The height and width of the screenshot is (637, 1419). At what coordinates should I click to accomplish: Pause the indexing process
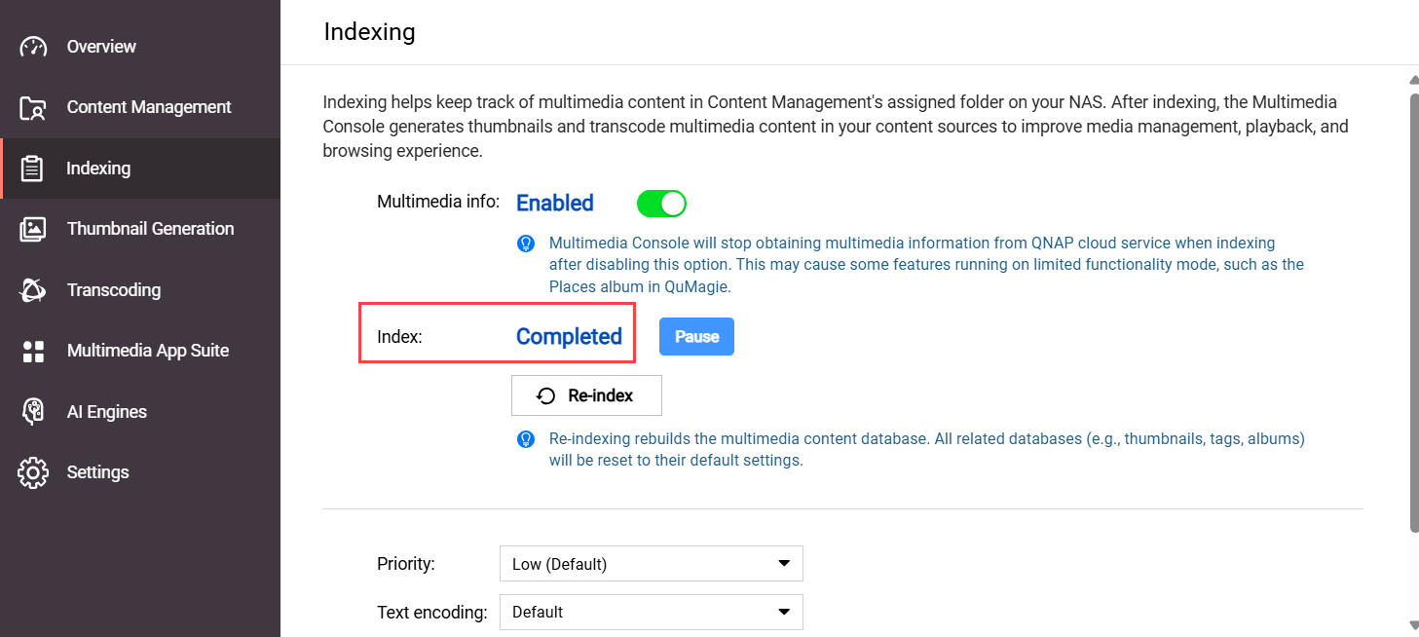[696, 337]
